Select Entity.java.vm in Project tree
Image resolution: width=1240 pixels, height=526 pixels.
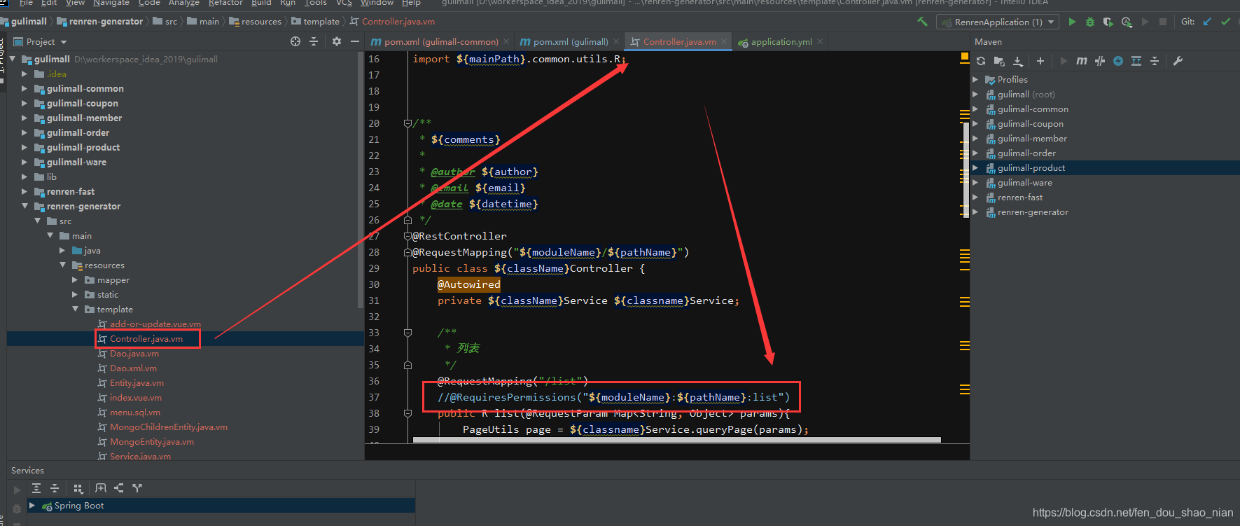[137, 383]
